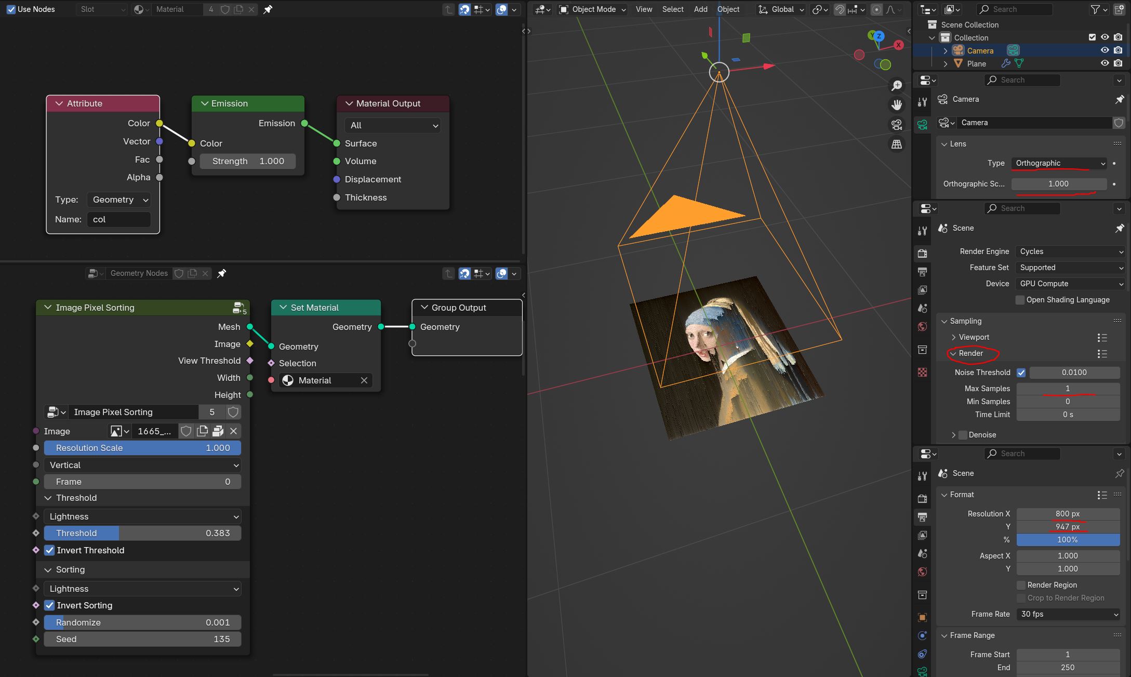1131x677 pixels.
Task: Open the Render tab beside the Sampling panel
Action: (x=922, y=254)
